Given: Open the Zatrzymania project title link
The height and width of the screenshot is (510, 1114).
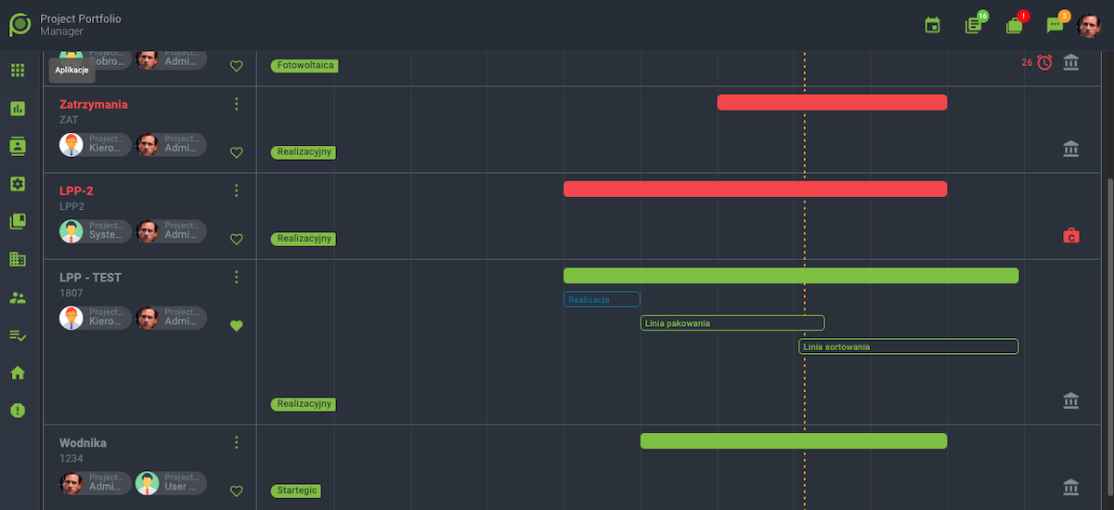Looking at the screenshot, I should [x=94, y=105].
